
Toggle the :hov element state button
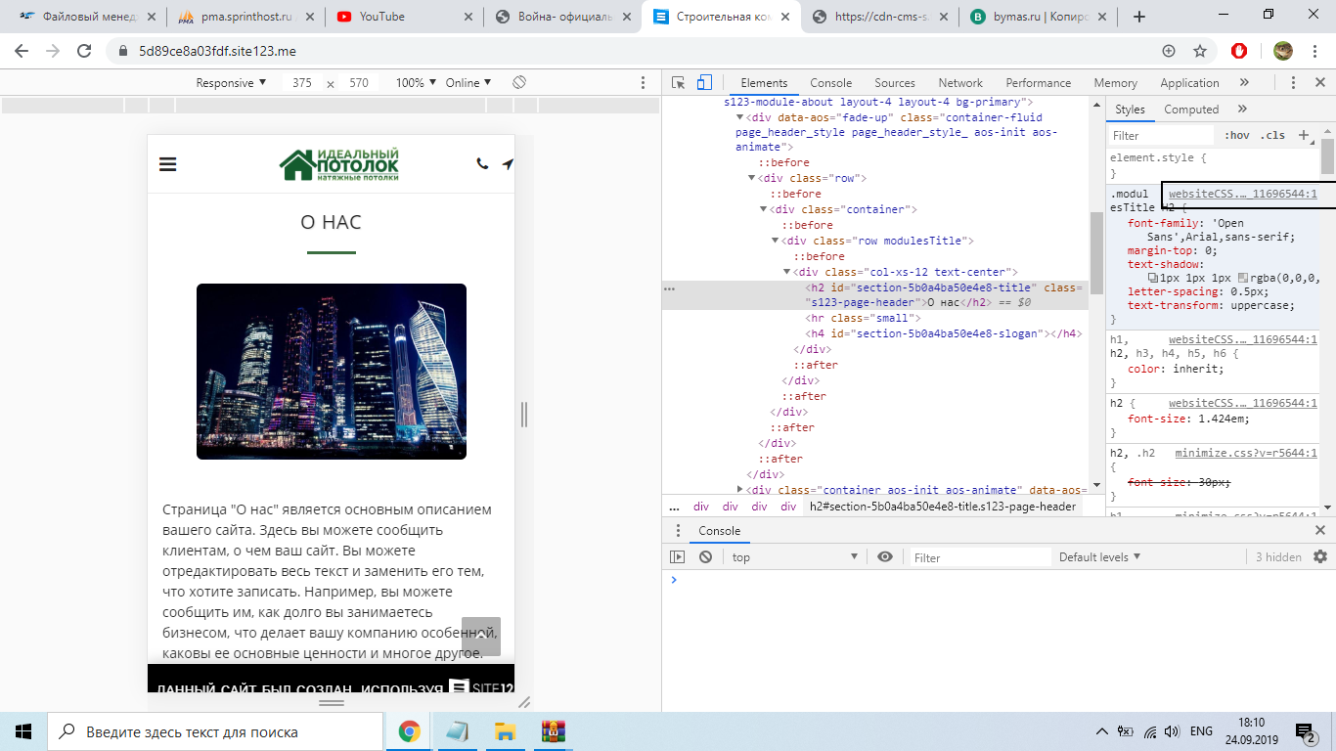[x=1237, y=136]
